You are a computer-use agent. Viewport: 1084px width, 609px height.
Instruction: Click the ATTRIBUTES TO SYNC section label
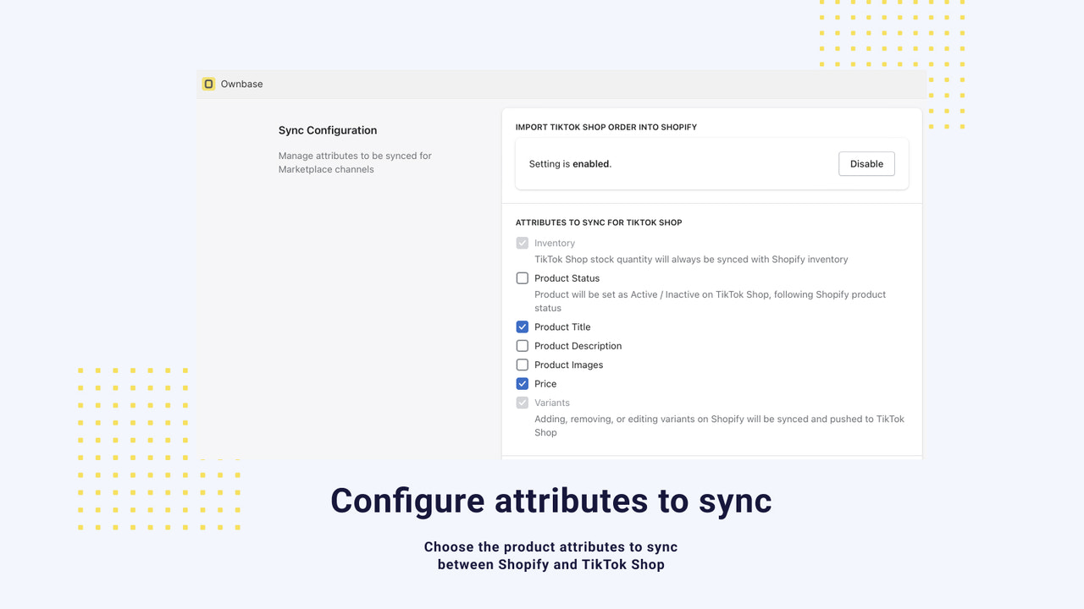pyautogui.click(x=599, y=222)
